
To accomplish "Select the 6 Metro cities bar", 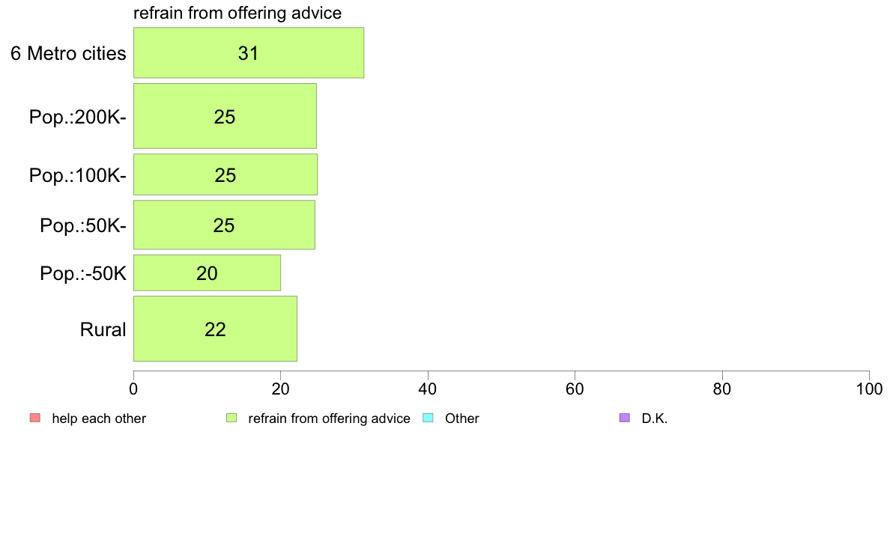I will click(249, 52).
